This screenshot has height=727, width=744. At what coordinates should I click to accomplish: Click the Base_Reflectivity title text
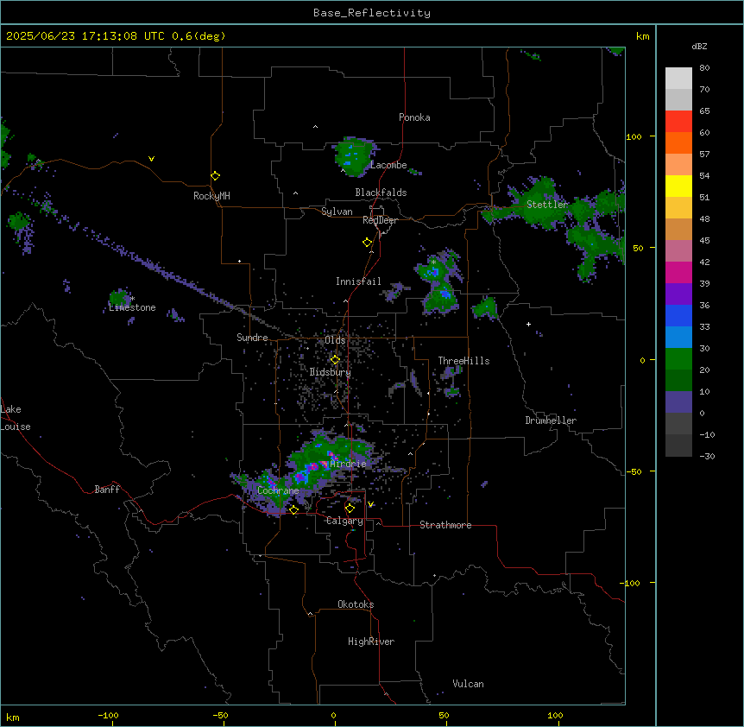372,13
